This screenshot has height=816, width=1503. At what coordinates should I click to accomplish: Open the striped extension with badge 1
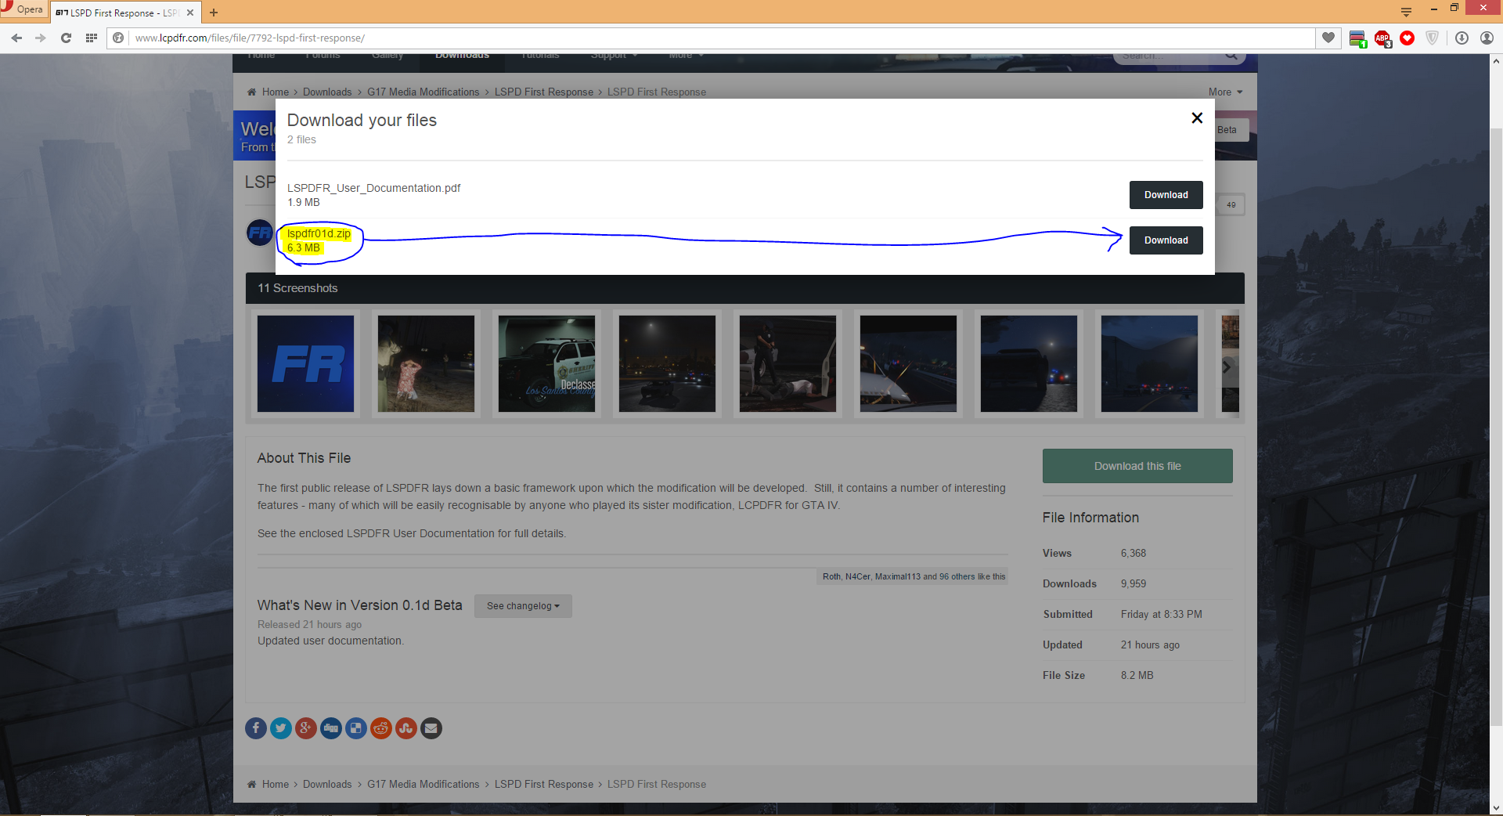[x=1358, y=38]
